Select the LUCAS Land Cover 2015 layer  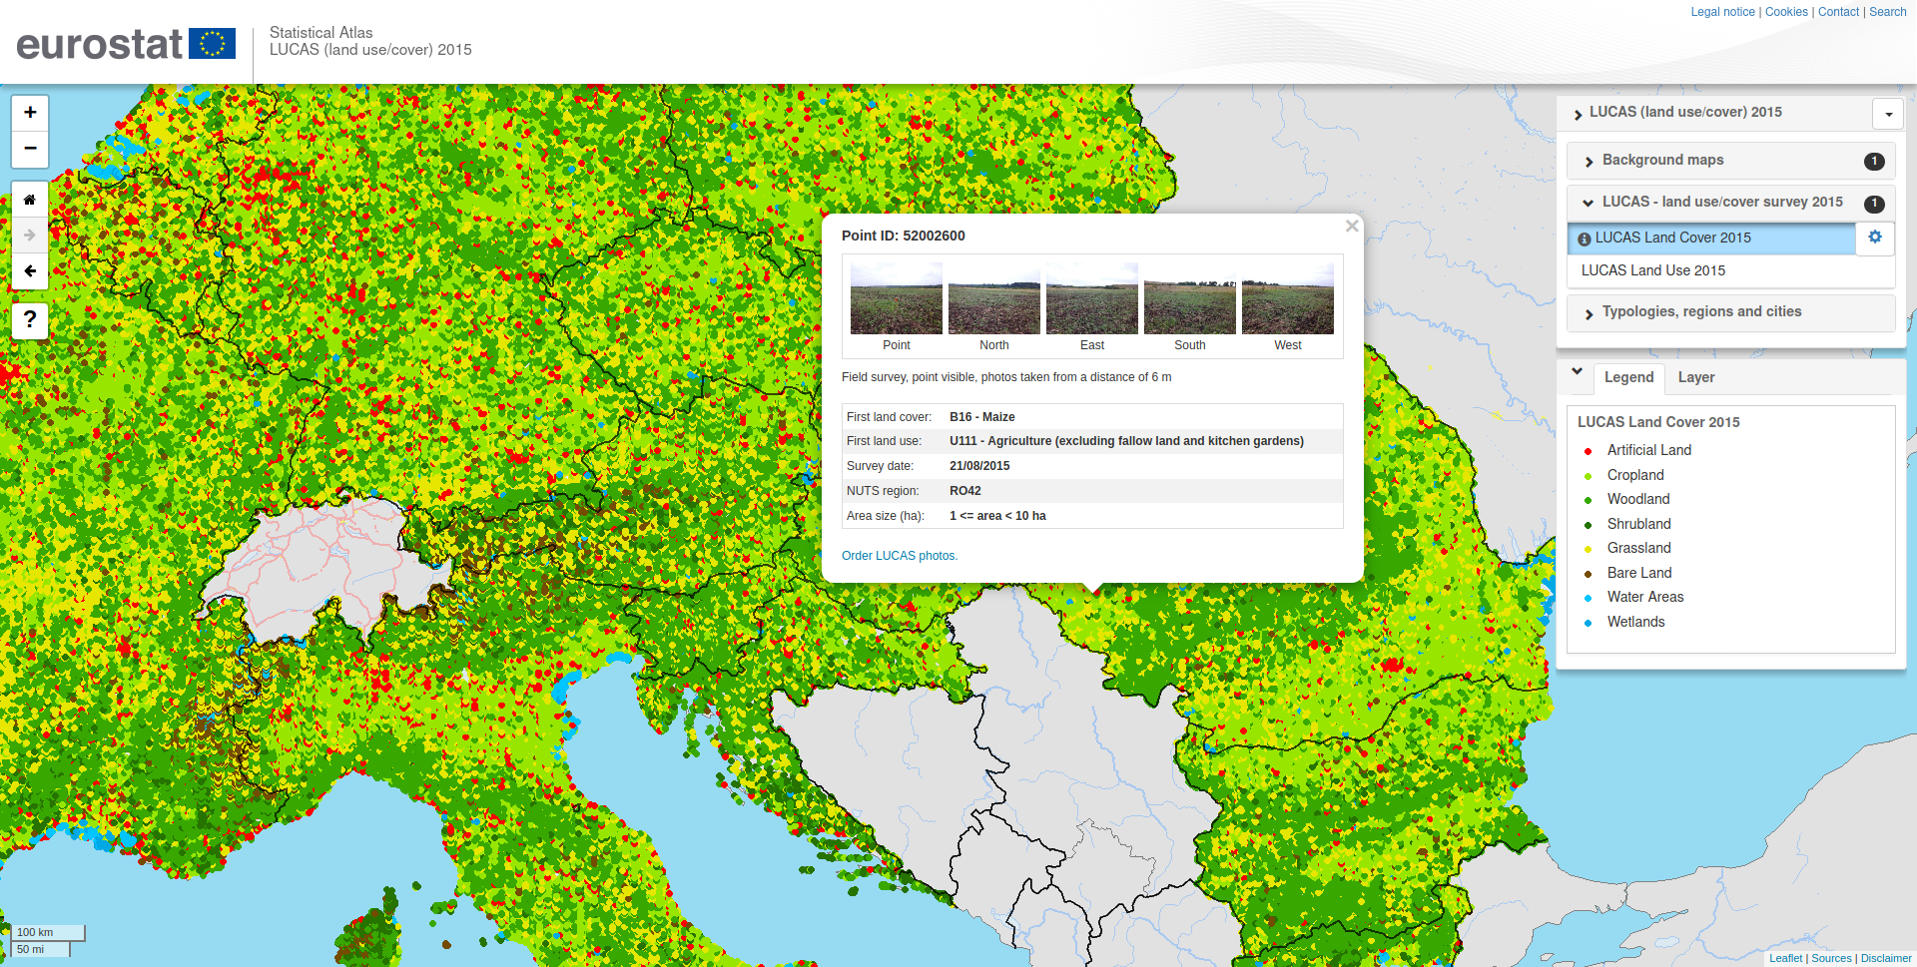tap(1711, 239)
